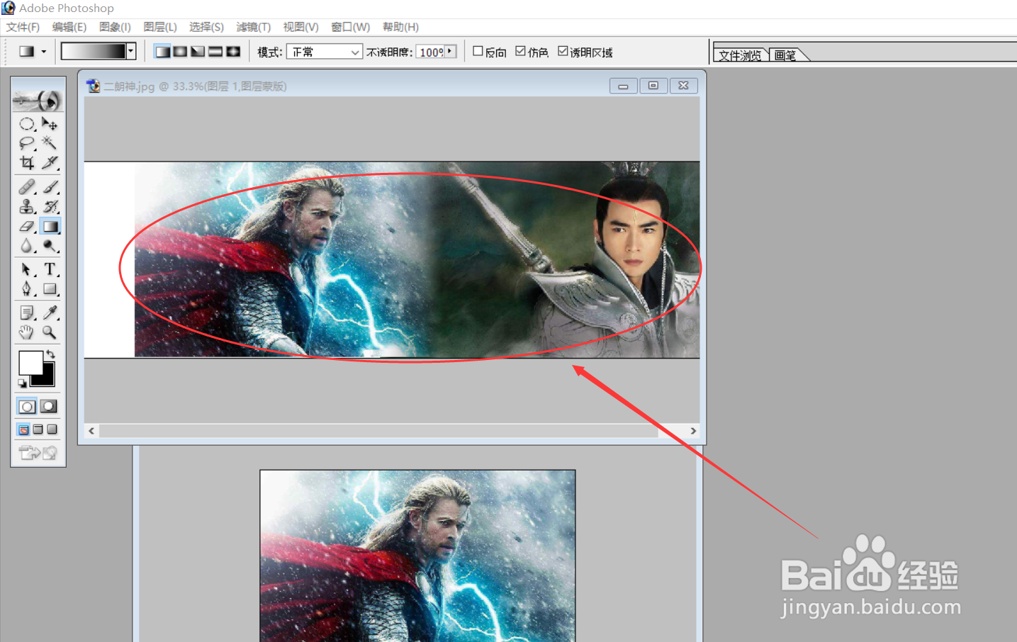Click the Adobe Online feather banner

tap(38, 100)
